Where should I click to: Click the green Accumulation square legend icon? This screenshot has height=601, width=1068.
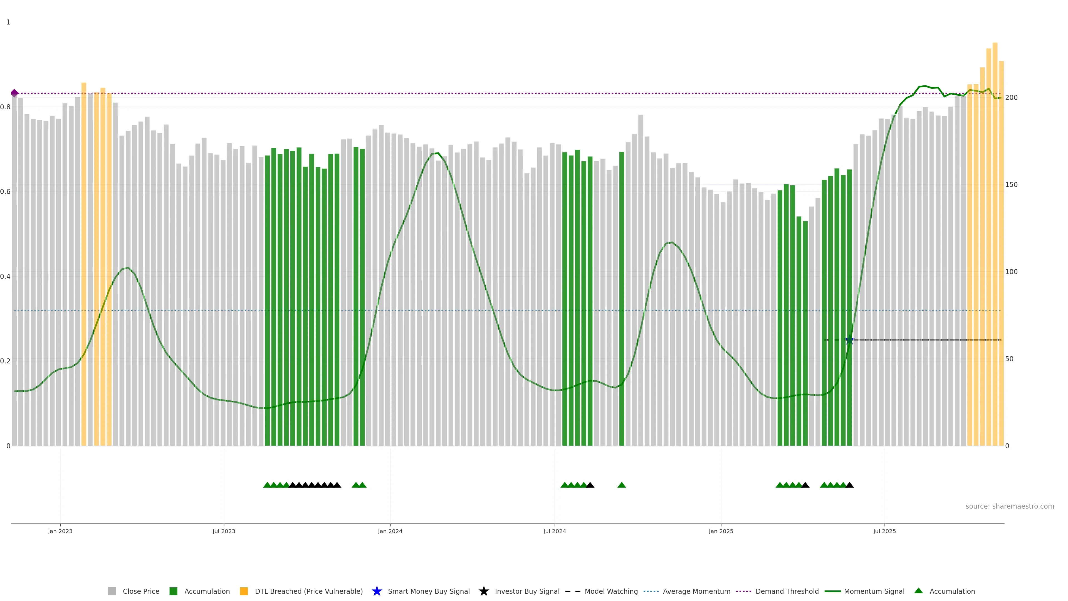coord(173,591)
